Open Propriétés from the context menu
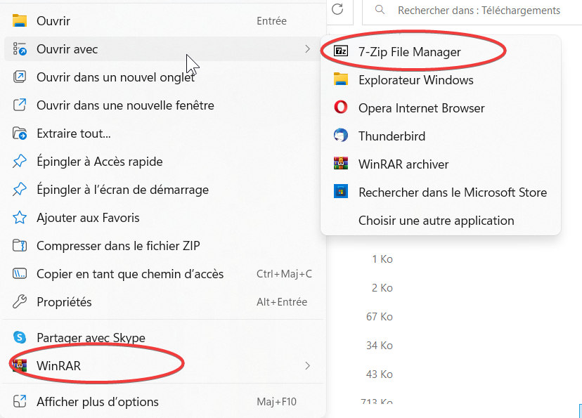Screen dimensions: 582x418 [163, 302]
